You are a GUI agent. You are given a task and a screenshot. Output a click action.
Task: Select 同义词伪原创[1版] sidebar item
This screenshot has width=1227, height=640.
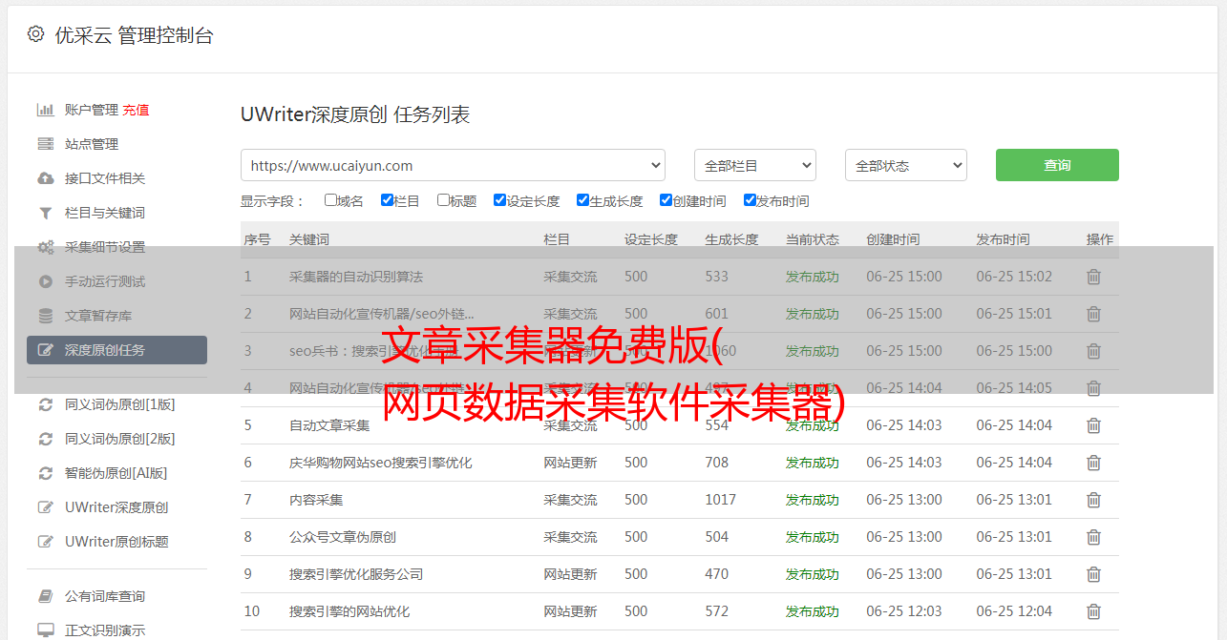coord(119,404)
